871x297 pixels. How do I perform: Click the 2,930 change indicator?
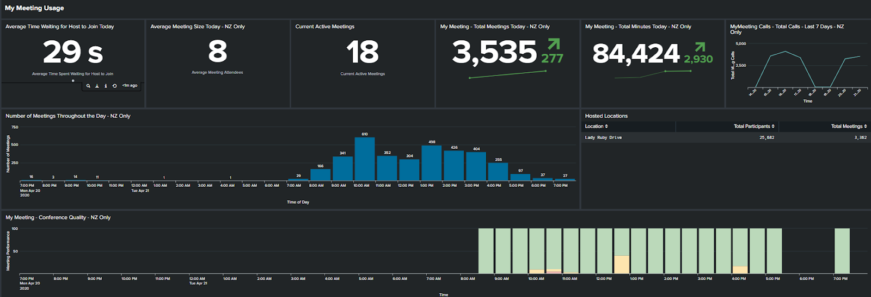[x=698, y=59]
